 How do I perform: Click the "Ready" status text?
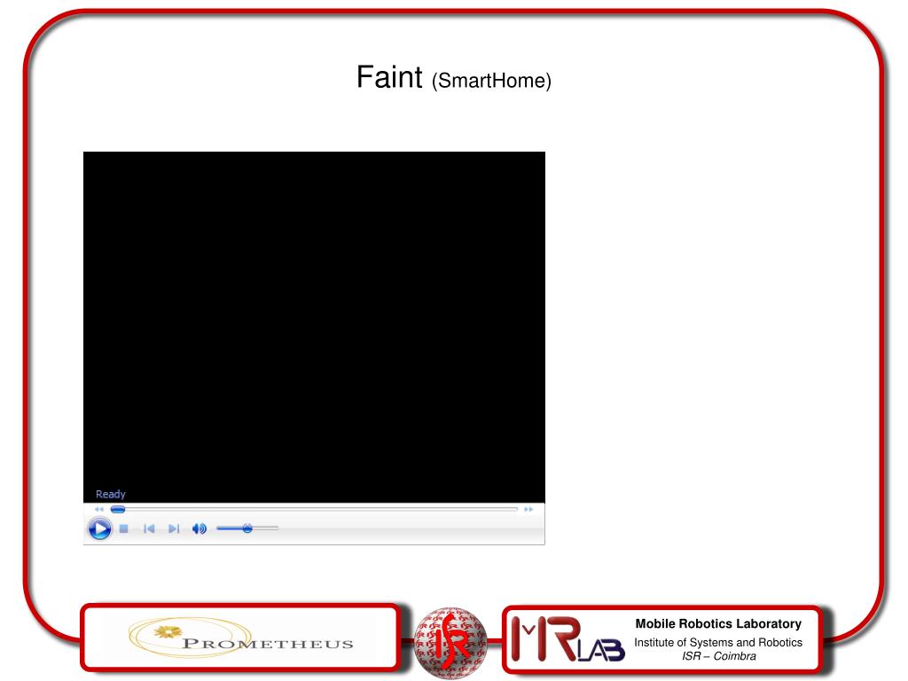tap(111, 494)
